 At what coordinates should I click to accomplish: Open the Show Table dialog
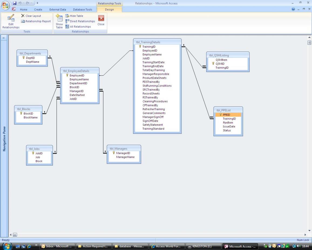(59, 22)
